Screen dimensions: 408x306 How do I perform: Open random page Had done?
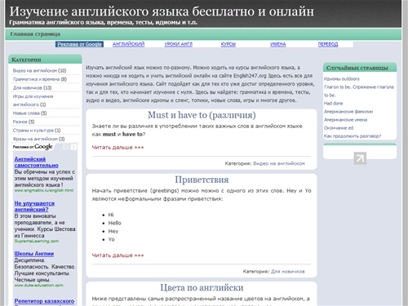pyautogui.click(x=334, y=104)
